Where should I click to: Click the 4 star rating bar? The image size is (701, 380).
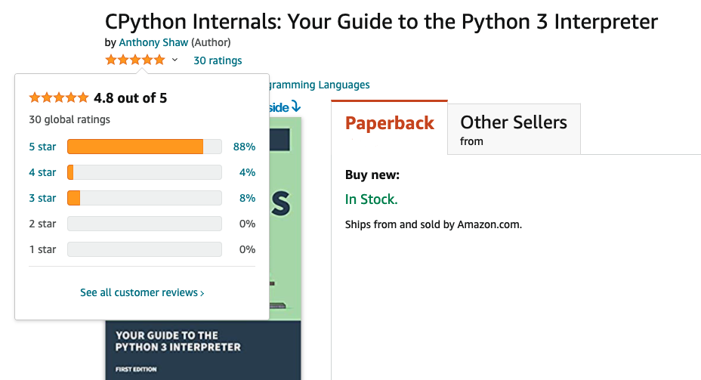click(144, 172)
